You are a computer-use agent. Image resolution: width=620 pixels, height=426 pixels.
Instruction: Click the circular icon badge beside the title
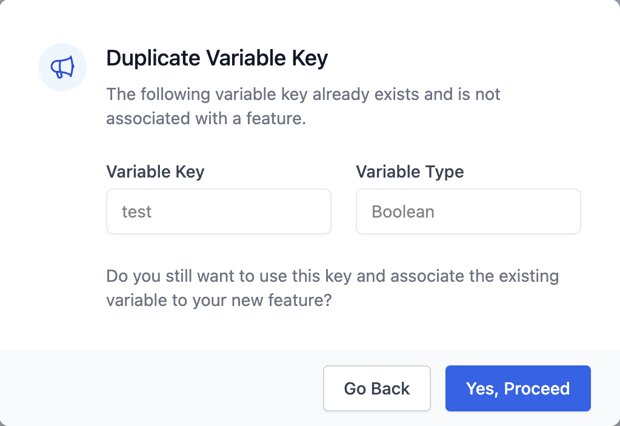coord(62,67)
